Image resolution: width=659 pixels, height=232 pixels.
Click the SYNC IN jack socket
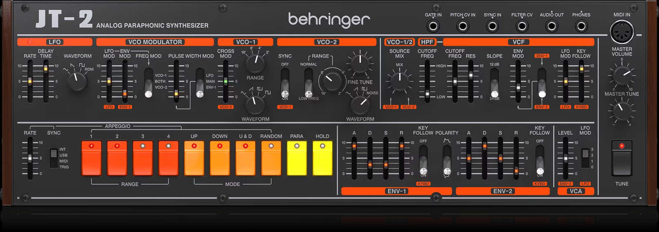[x=492, y=26]
